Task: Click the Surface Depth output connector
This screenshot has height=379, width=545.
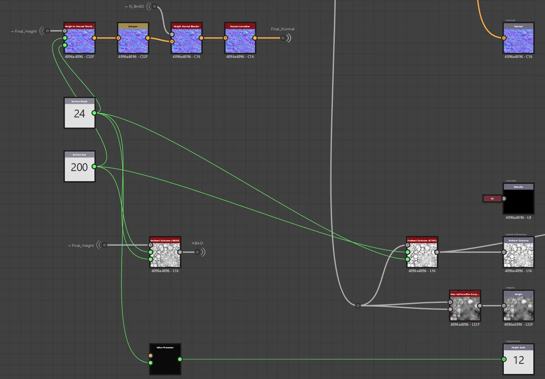Action: [x=94, y=113]
